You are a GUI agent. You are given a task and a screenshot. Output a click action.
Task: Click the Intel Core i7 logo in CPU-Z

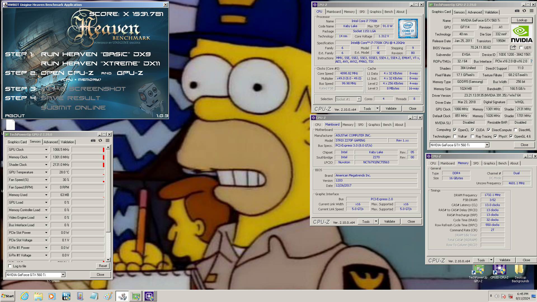(x=408, y=29)
